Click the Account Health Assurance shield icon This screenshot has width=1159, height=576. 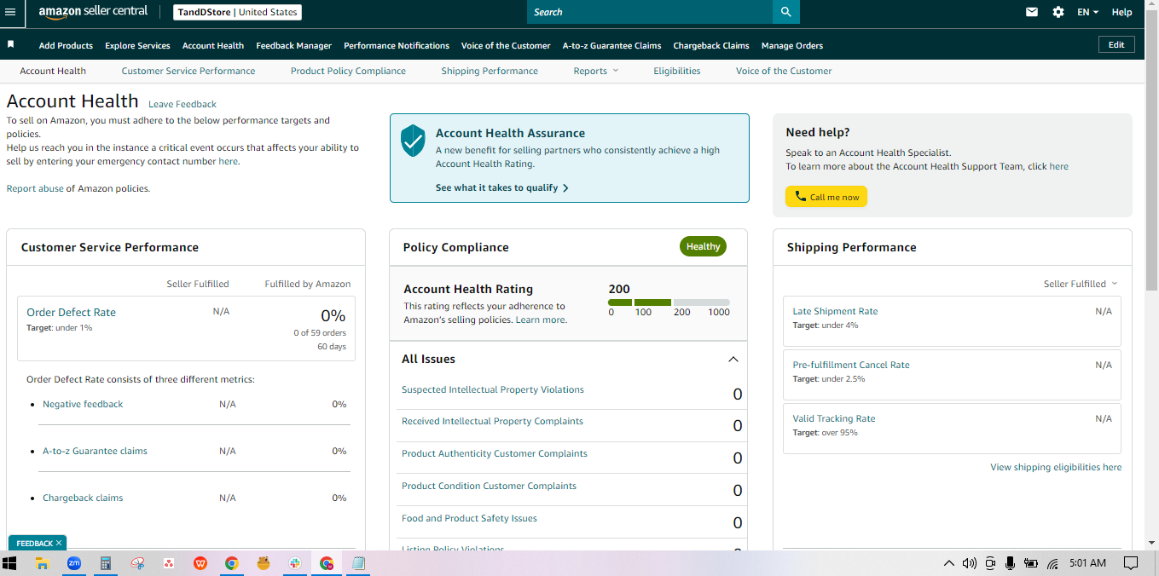tap(413, 140)
